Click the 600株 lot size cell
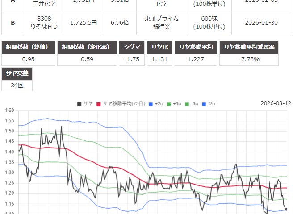 (206, 22)
